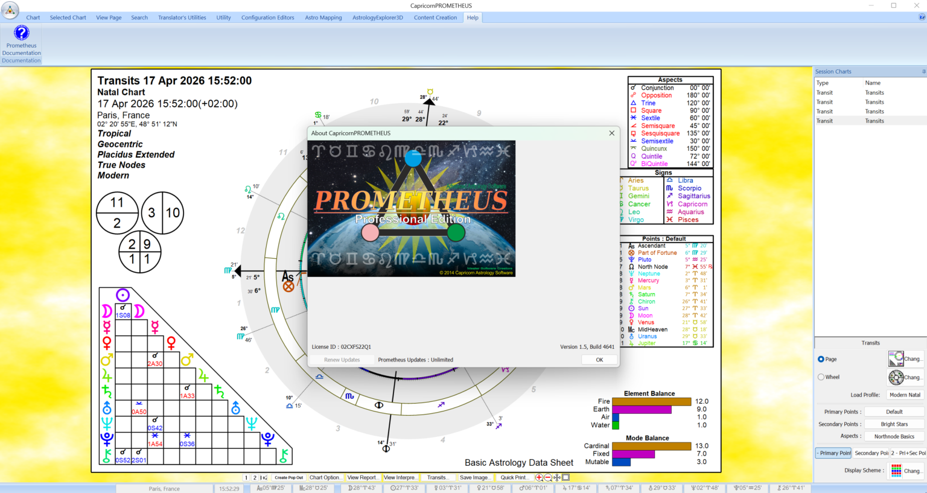Open the View Page menu
The image size is (927, 493).
click(109, 17)
